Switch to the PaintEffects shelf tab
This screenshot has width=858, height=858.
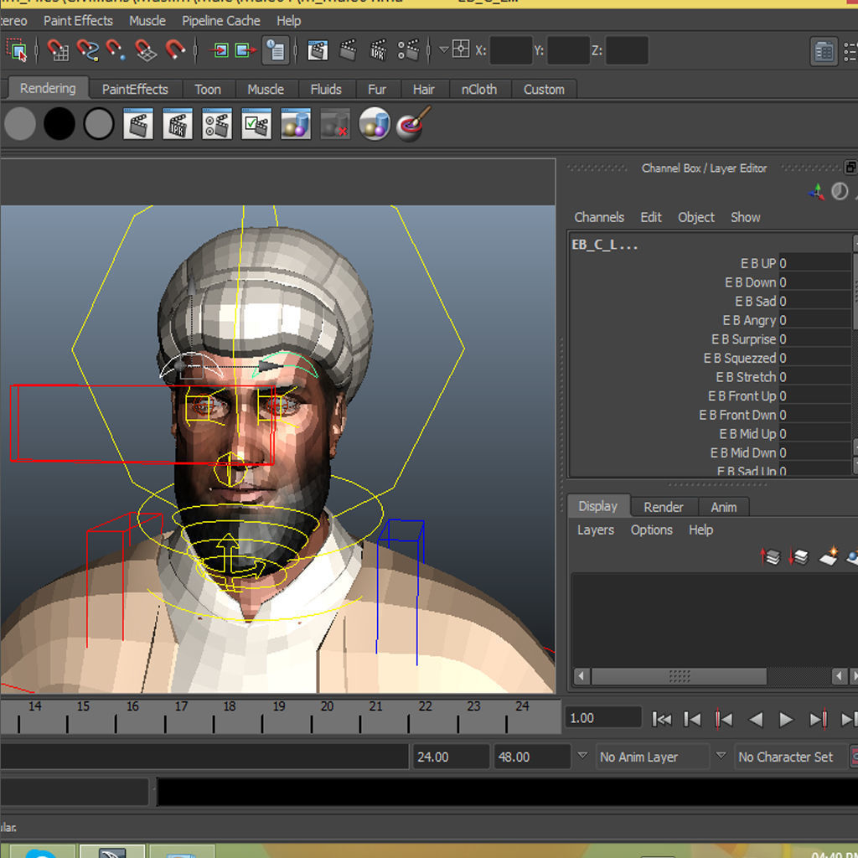coord(135,89)
